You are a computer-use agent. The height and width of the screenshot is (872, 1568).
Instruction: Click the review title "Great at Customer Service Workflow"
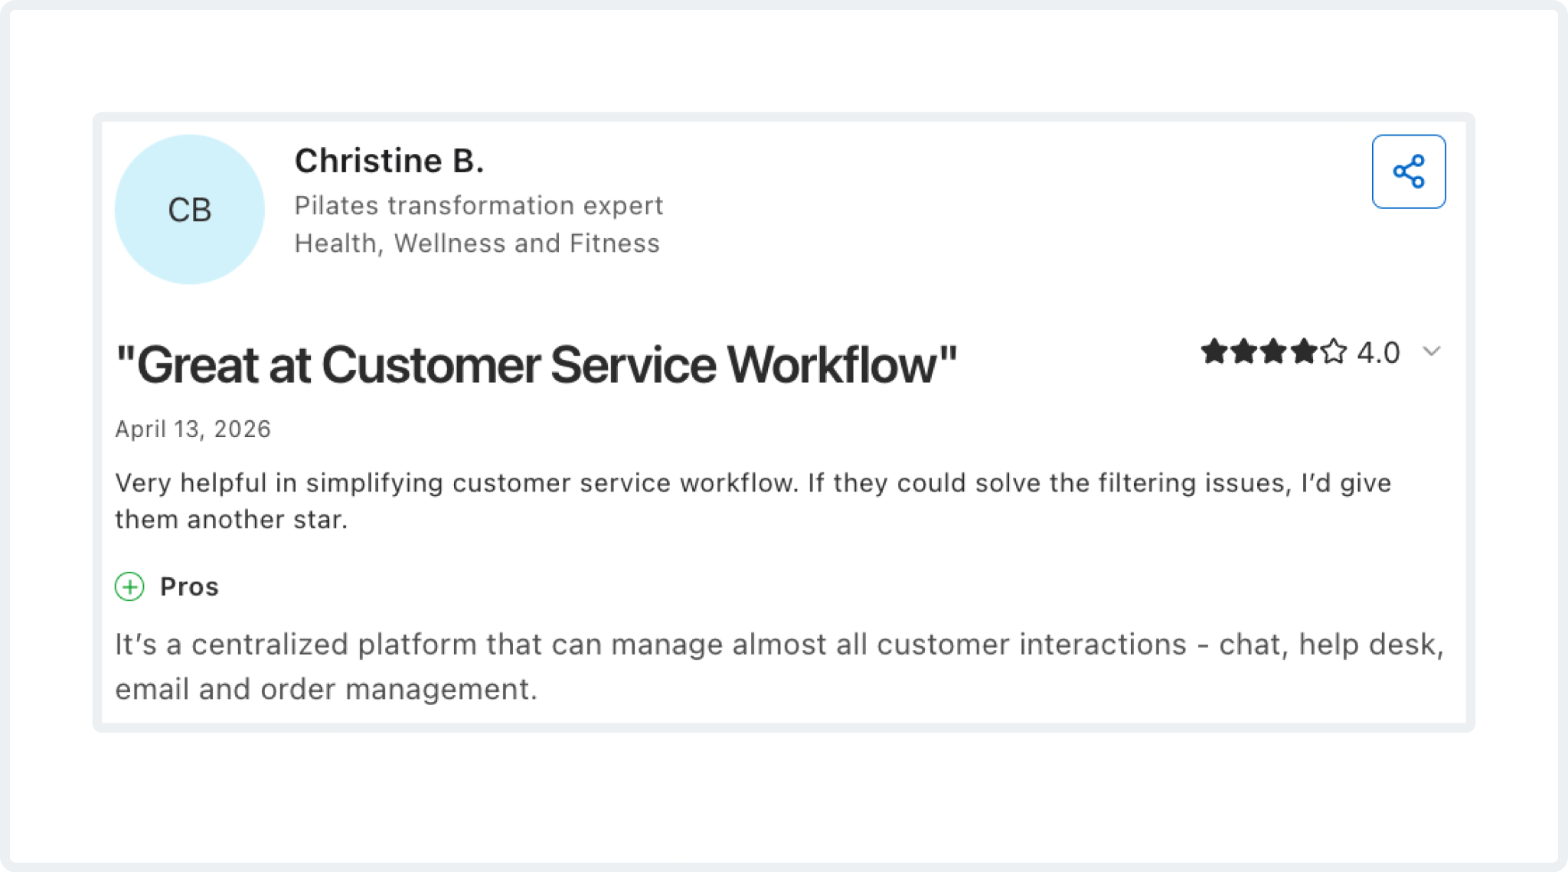[536, 364]
